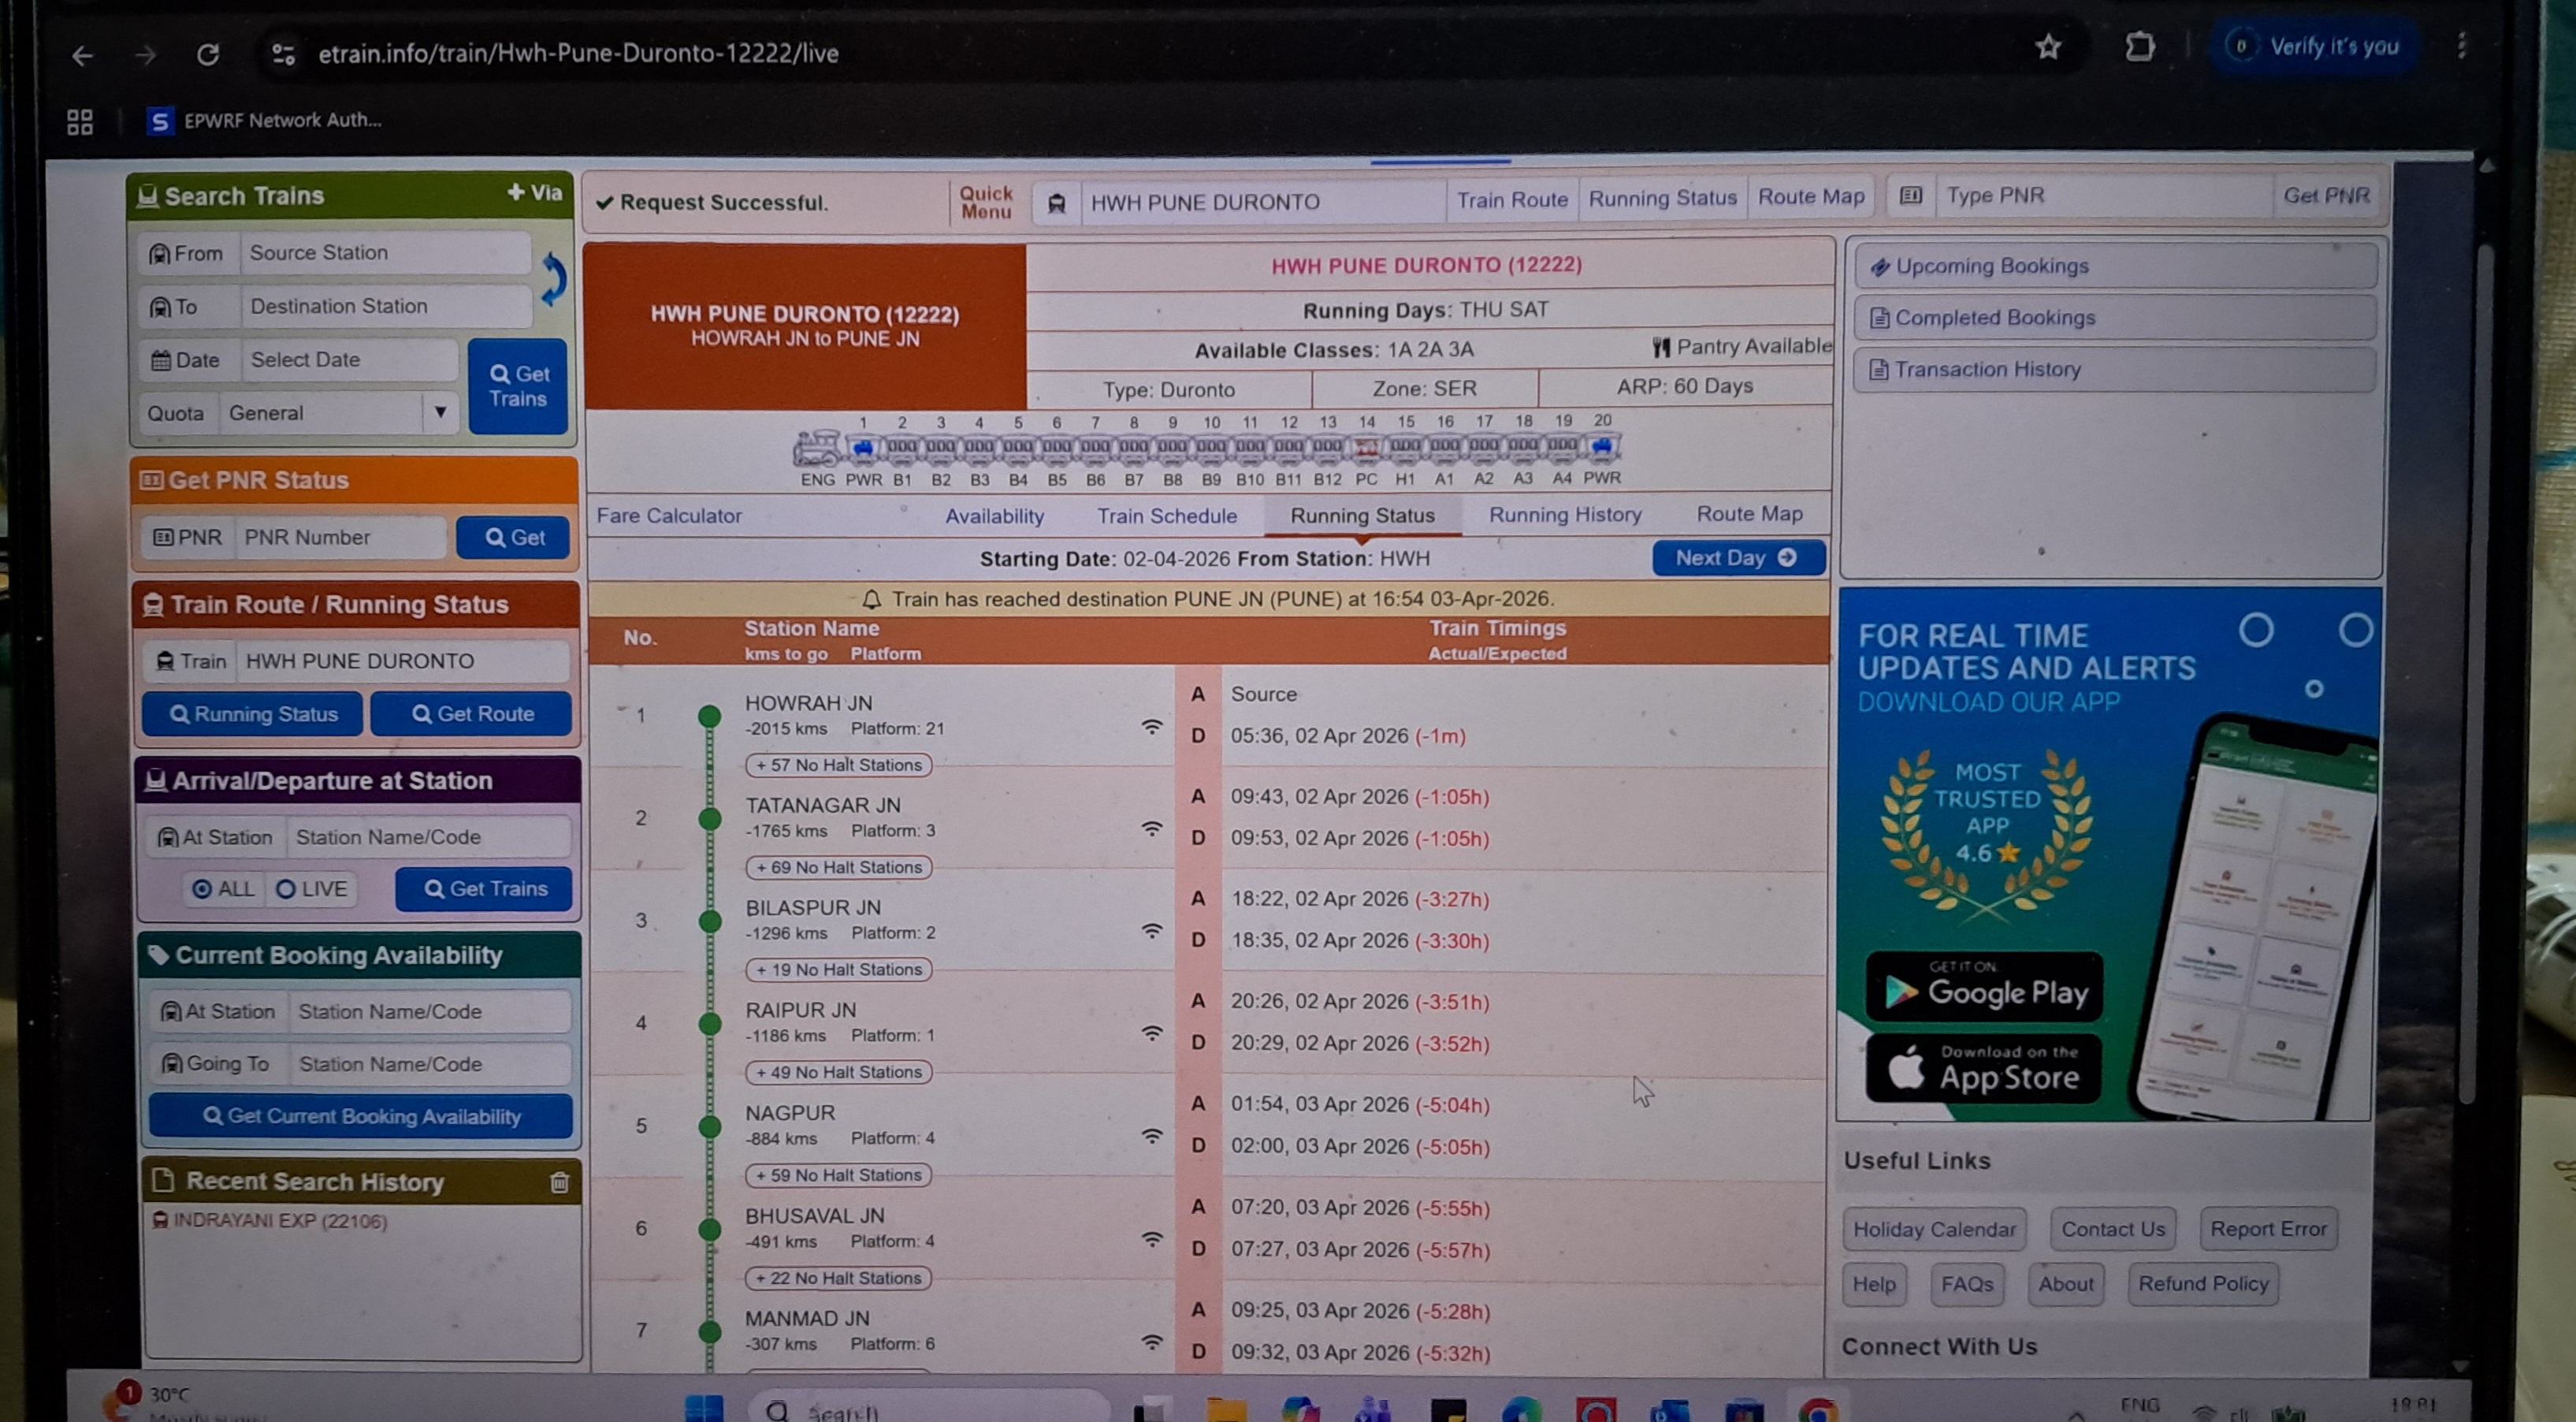Open the Quota General dropdown
This screenshot has height=1422, width=2576.
(338, 413)
